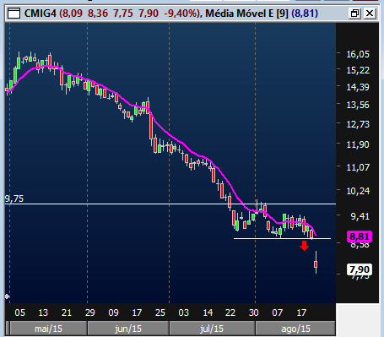The width and height of the screenshot is (384, 337).
Task: Click the white 7,90 last price tag
Action: click(x=360, y=269)
